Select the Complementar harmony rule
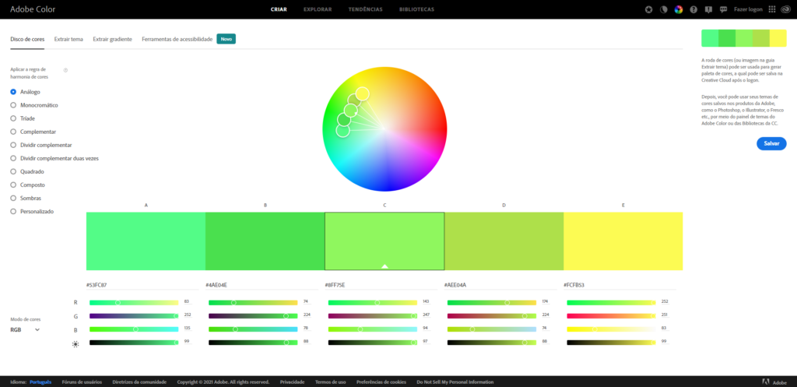797x387 pixels. 33,132
